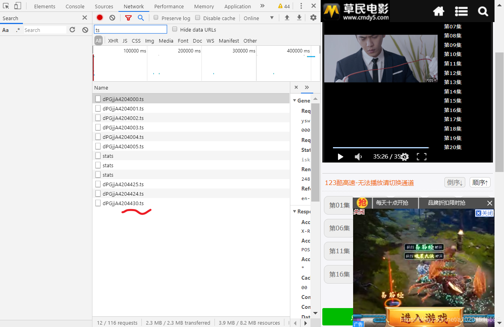
Task: Tick the checkbox for dPGjjA4204430.ts
Action: (x=98, y=203)
